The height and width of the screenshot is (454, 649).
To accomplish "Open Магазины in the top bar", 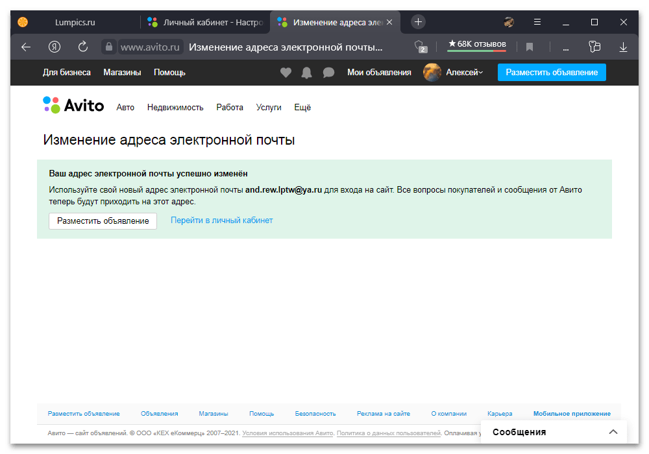I will coord(122,73).
